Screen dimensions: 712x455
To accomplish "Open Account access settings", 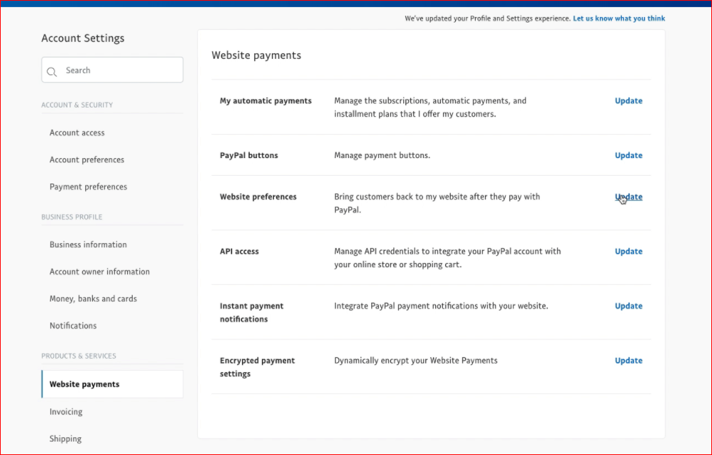I will click(x=77, y=133).
